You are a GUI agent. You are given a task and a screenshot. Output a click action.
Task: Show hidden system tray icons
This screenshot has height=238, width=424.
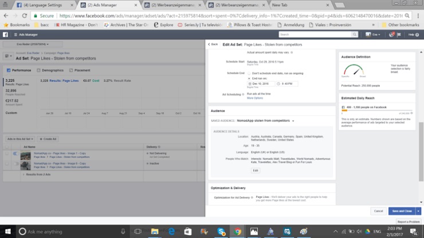(336, 232)
